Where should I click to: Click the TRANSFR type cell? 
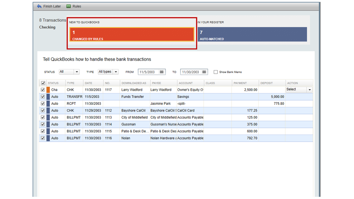click(74, 97)
